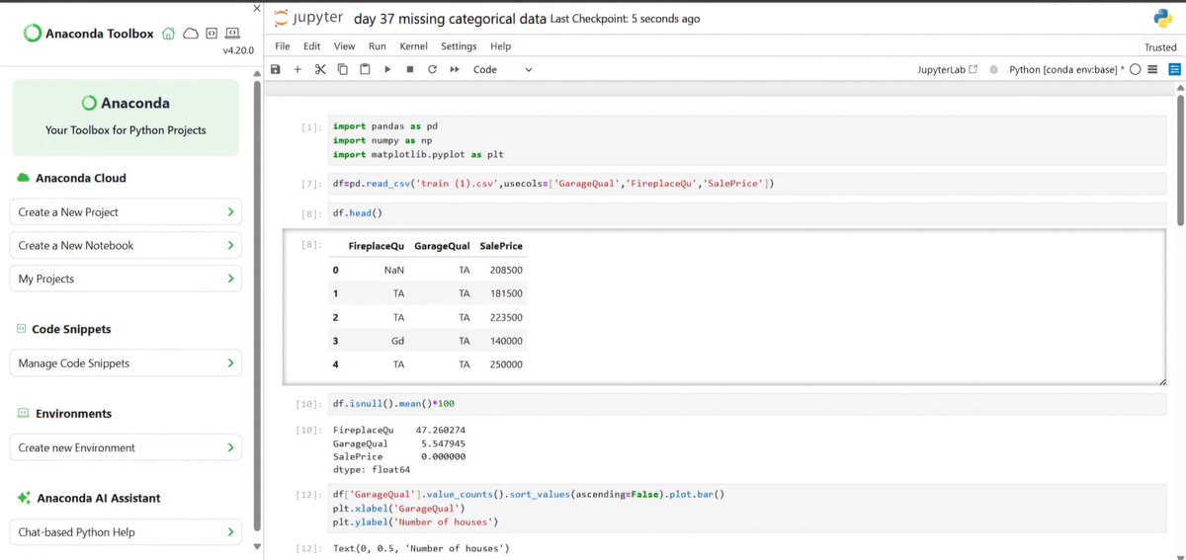
Task: Select the Python [conda env:base] kernel name
Action: coord(1065,69)
